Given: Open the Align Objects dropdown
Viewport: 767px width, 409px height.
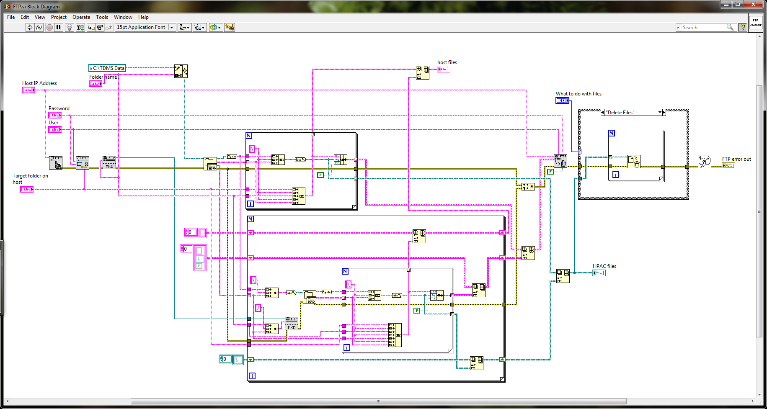Looking at the screenshot, I should click(184, 27).
